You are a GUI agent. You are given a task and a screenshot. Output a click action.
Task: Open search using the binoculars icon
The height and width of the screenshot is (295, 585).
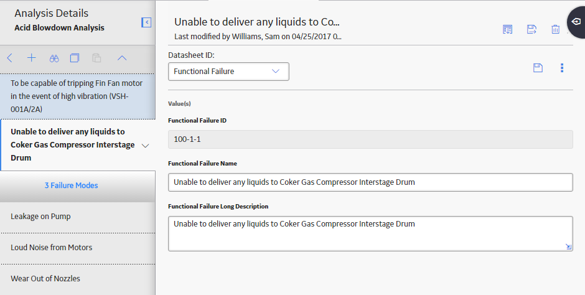54,58
